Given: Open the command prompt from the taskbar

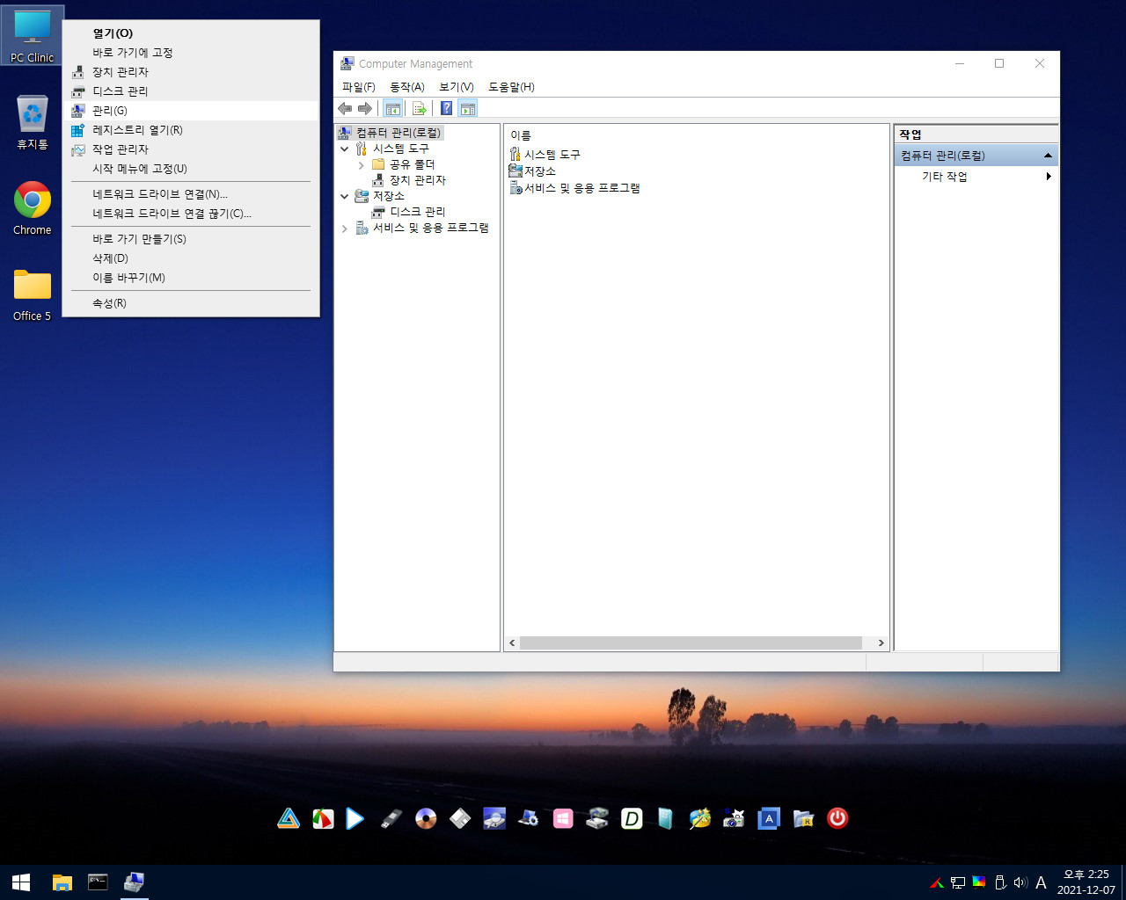Looking at the screenshot, I should [98, 882].
